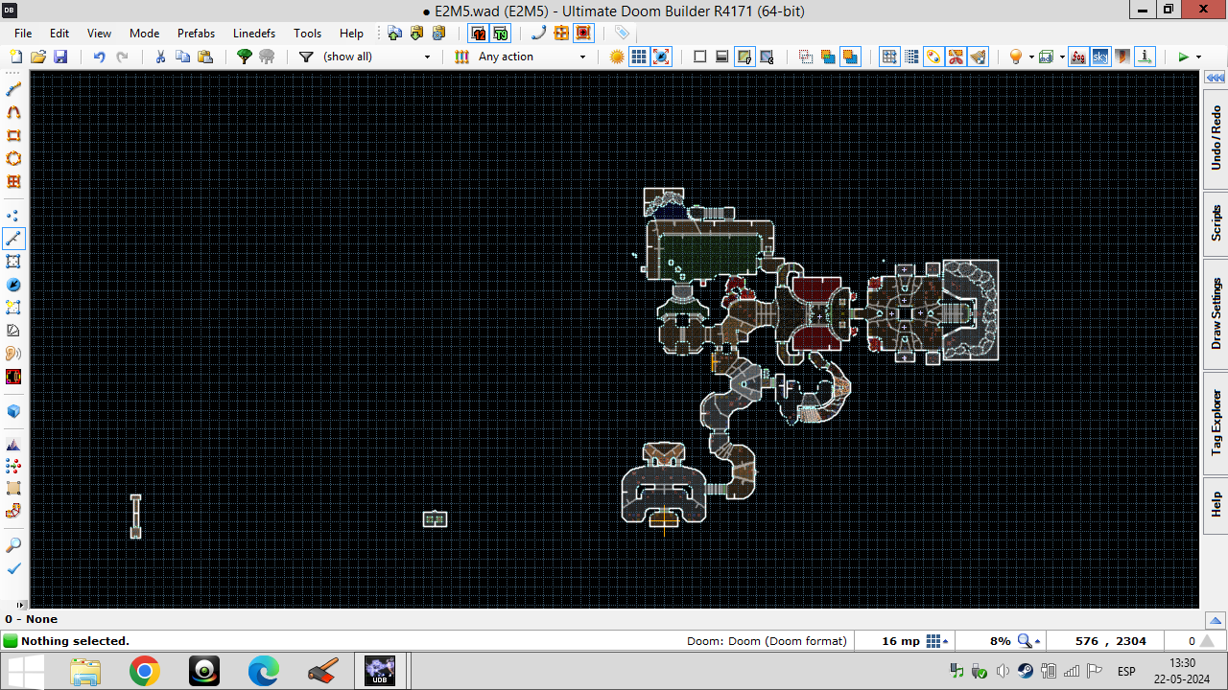Save the map with the floppy disk icon

pyautogui.click(x=60, y=57)
